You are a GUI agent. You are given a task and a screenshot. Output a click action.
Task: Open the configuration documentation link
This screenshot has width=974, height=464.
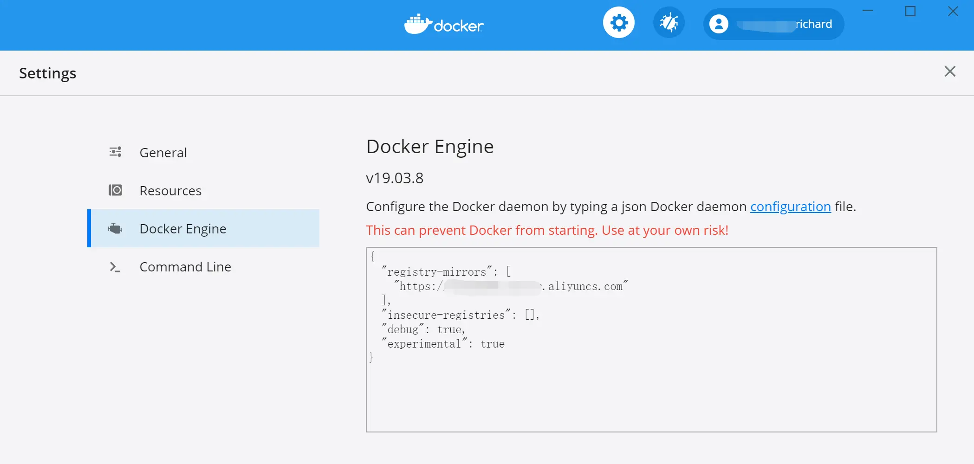791,206
